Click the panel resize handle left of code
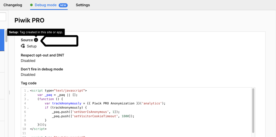 [9, 92]
